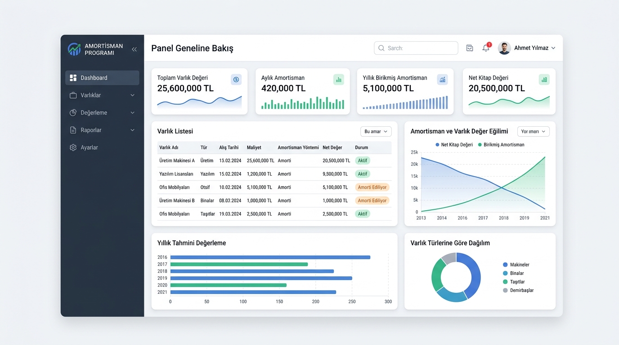This screenshot has height=345, width=619.
Task: Collapse the sidebar with double-chevron icon
Action: pos(134,49)
